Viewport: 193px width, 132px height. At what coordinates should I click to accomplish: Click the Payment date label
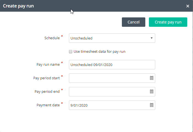(48, 105)
